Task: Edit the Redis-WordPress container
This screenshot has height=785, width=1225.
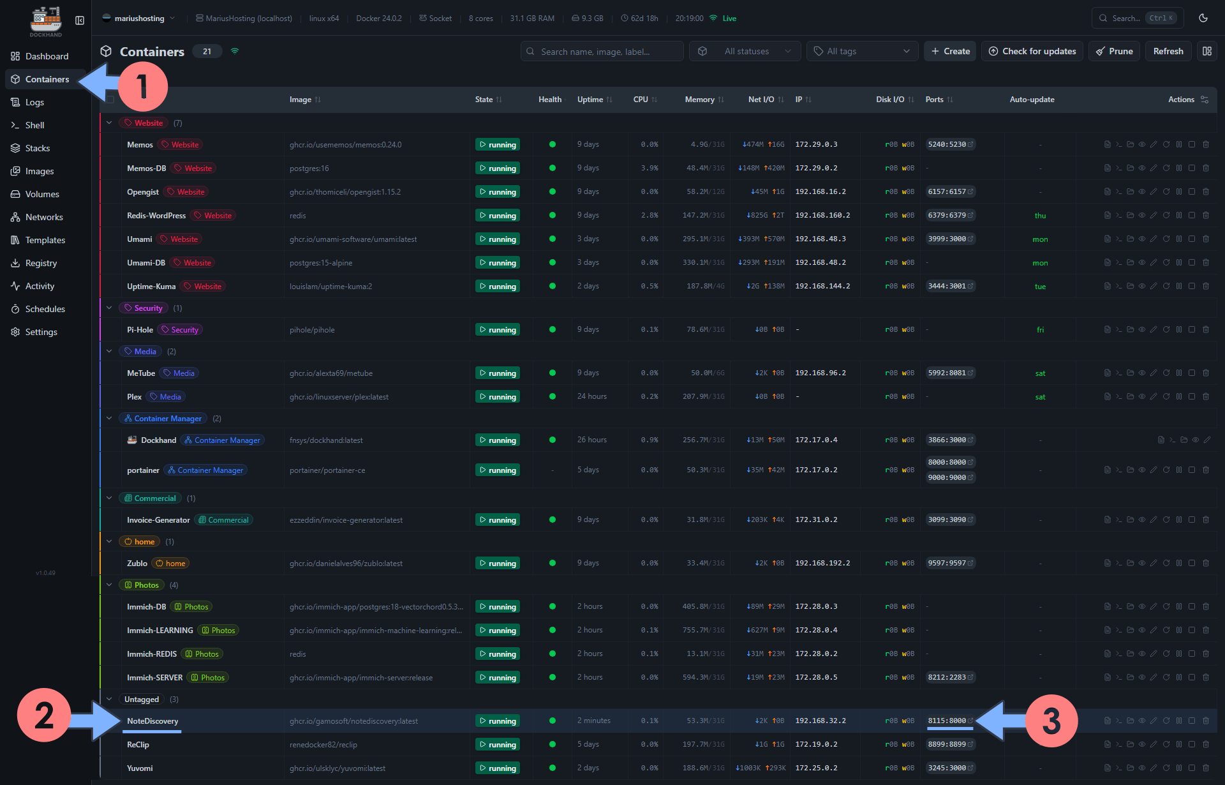Action: pyautogui.click(x=1154, y=215)
